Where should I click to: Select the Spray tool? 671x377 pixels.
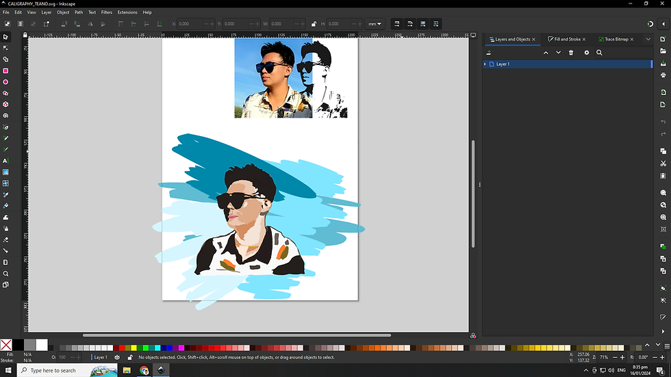point(5,229)
